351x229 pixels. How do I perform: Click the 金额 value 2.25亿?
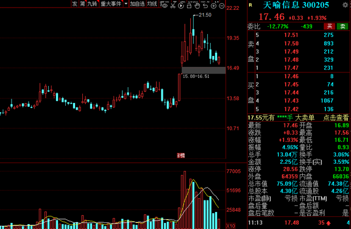tap(289, 162)
